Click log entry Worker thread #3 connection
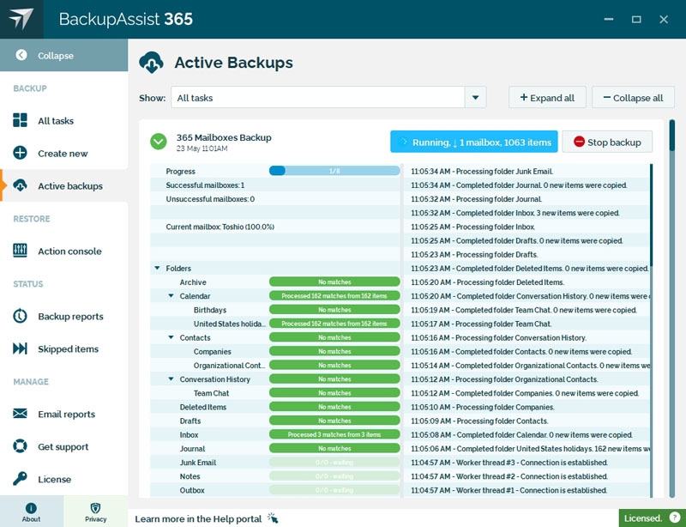Image resolution: width=686 pixels, height=527 pixels. (x=509, y=463)
